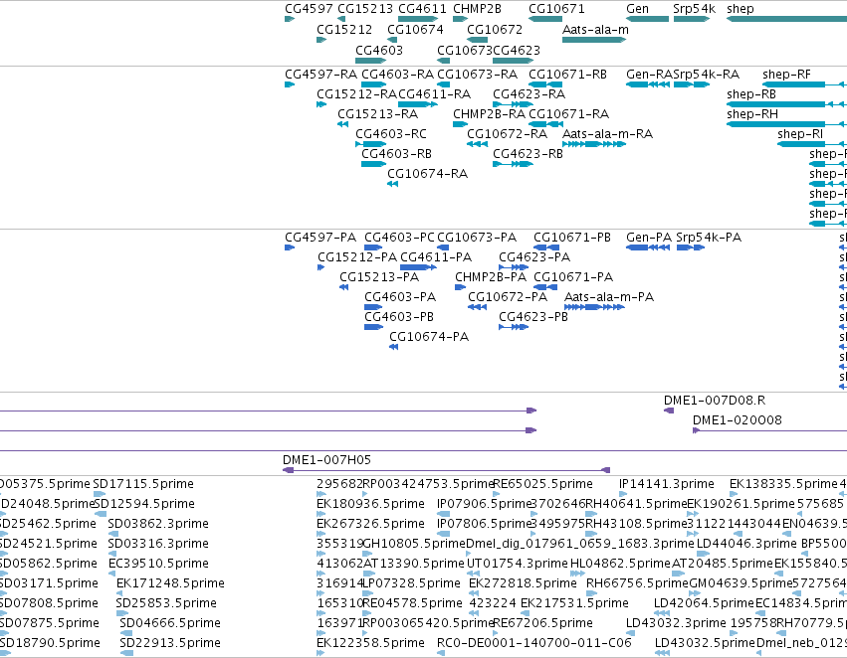This screenshot has height=658, width=847.
Task: Click transcript CG10671-RB
Action: [567, 74]
